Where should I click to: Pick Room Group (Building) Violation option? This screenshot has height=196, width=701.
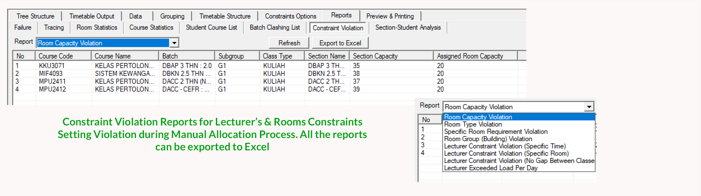click(x=488, y=139)
